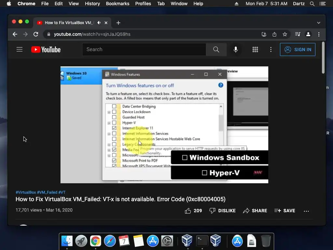Open the Profiles menu

(143, 4)
